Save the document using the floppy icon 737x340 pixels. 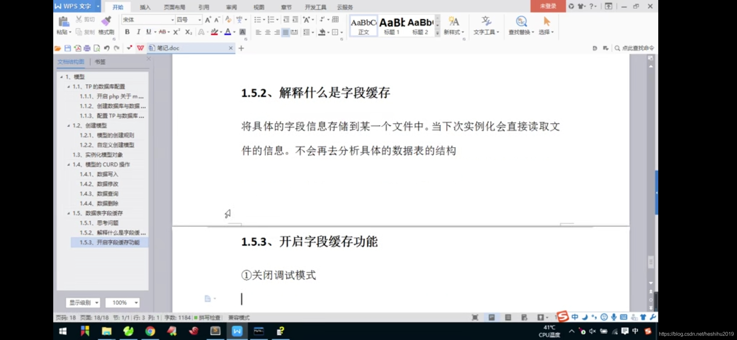tap(67, 48)
